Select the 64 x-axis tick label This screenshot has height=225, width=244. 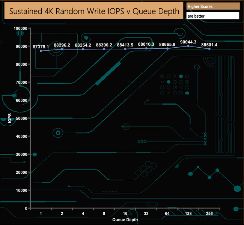coord(167,213)
